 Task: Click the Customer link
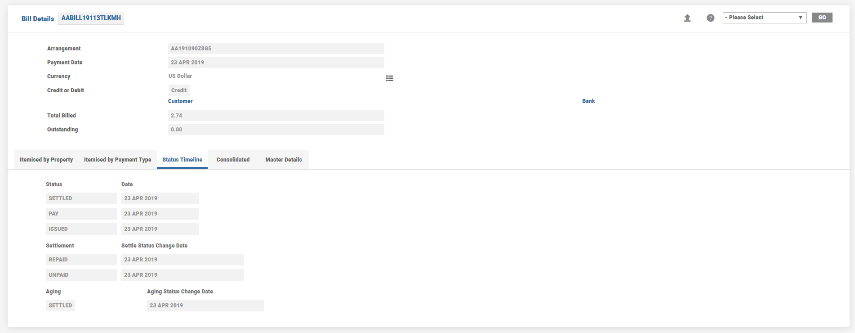[x=180, y=101]
